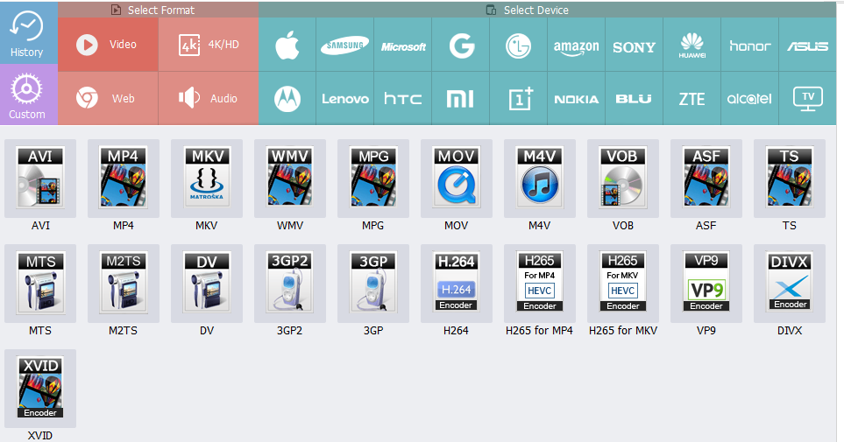The width and height of the screenshot is (844, 442).
Task: Select 3GP output format
Action: click(373, 284)
